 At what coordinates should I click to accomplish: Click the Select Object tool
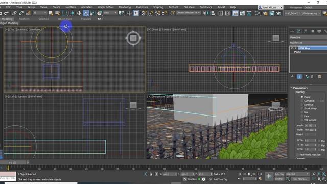51,13
